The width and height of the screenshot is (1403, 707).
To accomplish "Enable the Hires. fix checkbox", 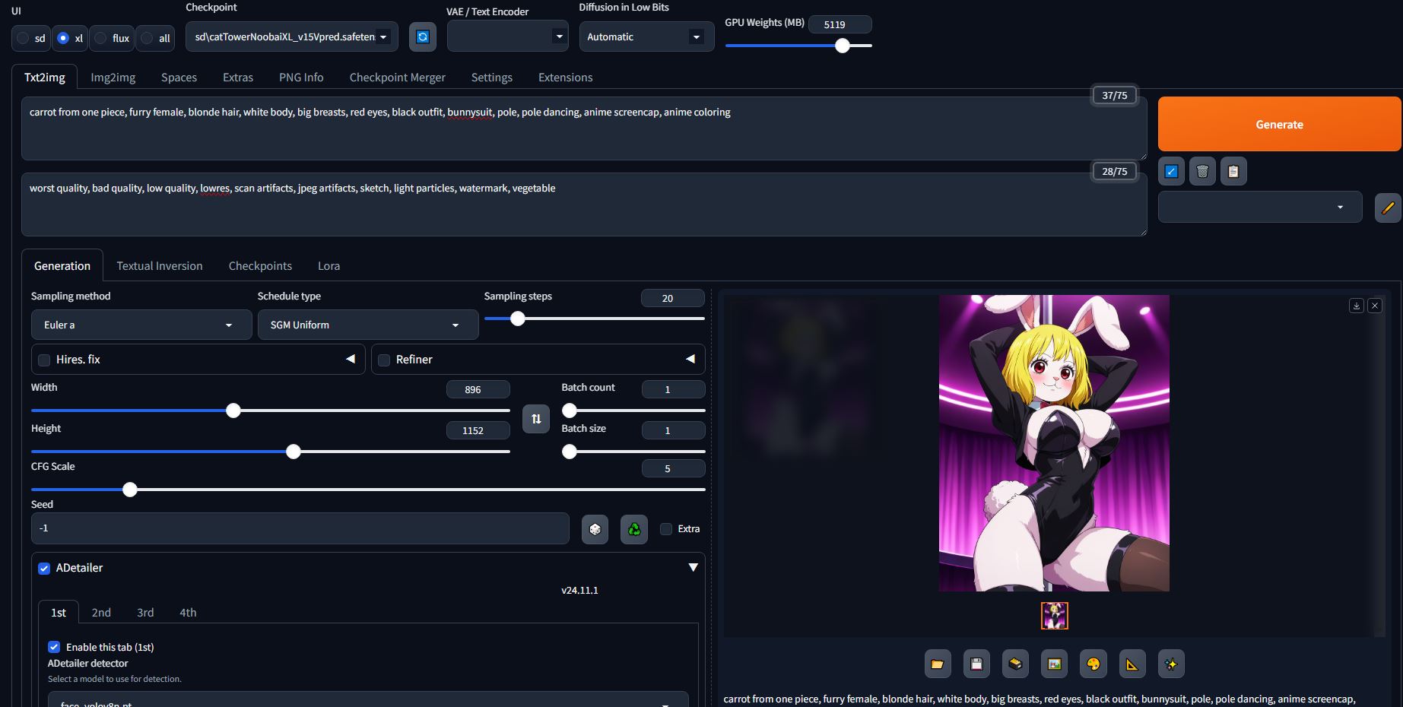I will [x=44, y=360].
